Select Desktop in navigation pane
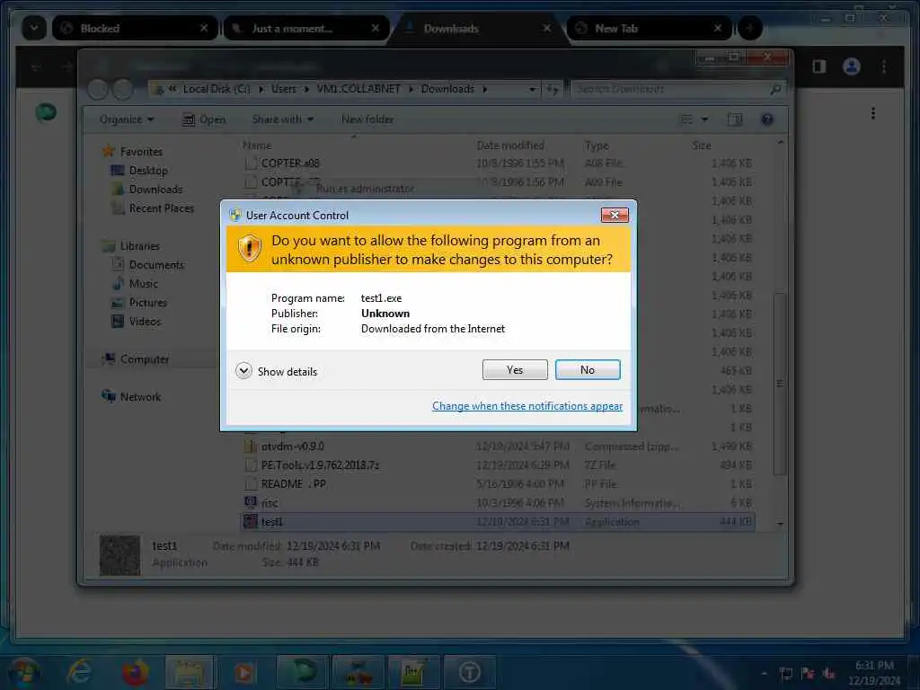 tap(148, 170)
